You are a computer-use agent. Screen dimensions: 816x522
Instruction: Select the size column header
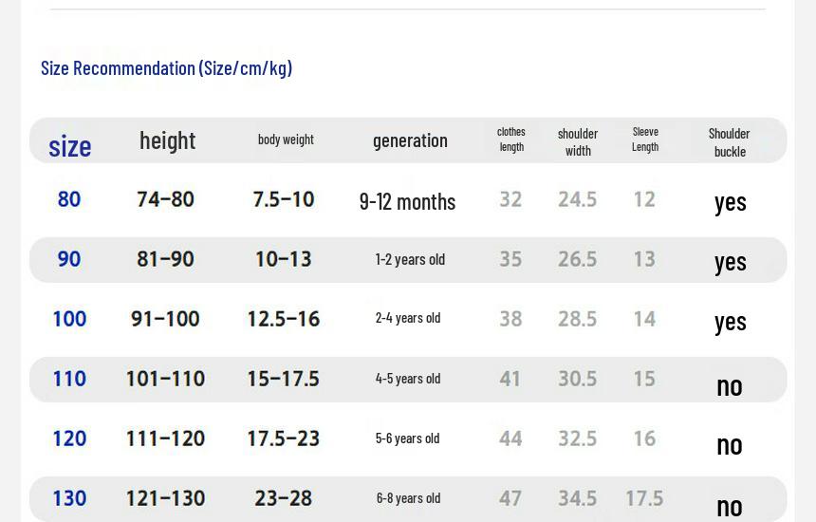click(69, 146)
